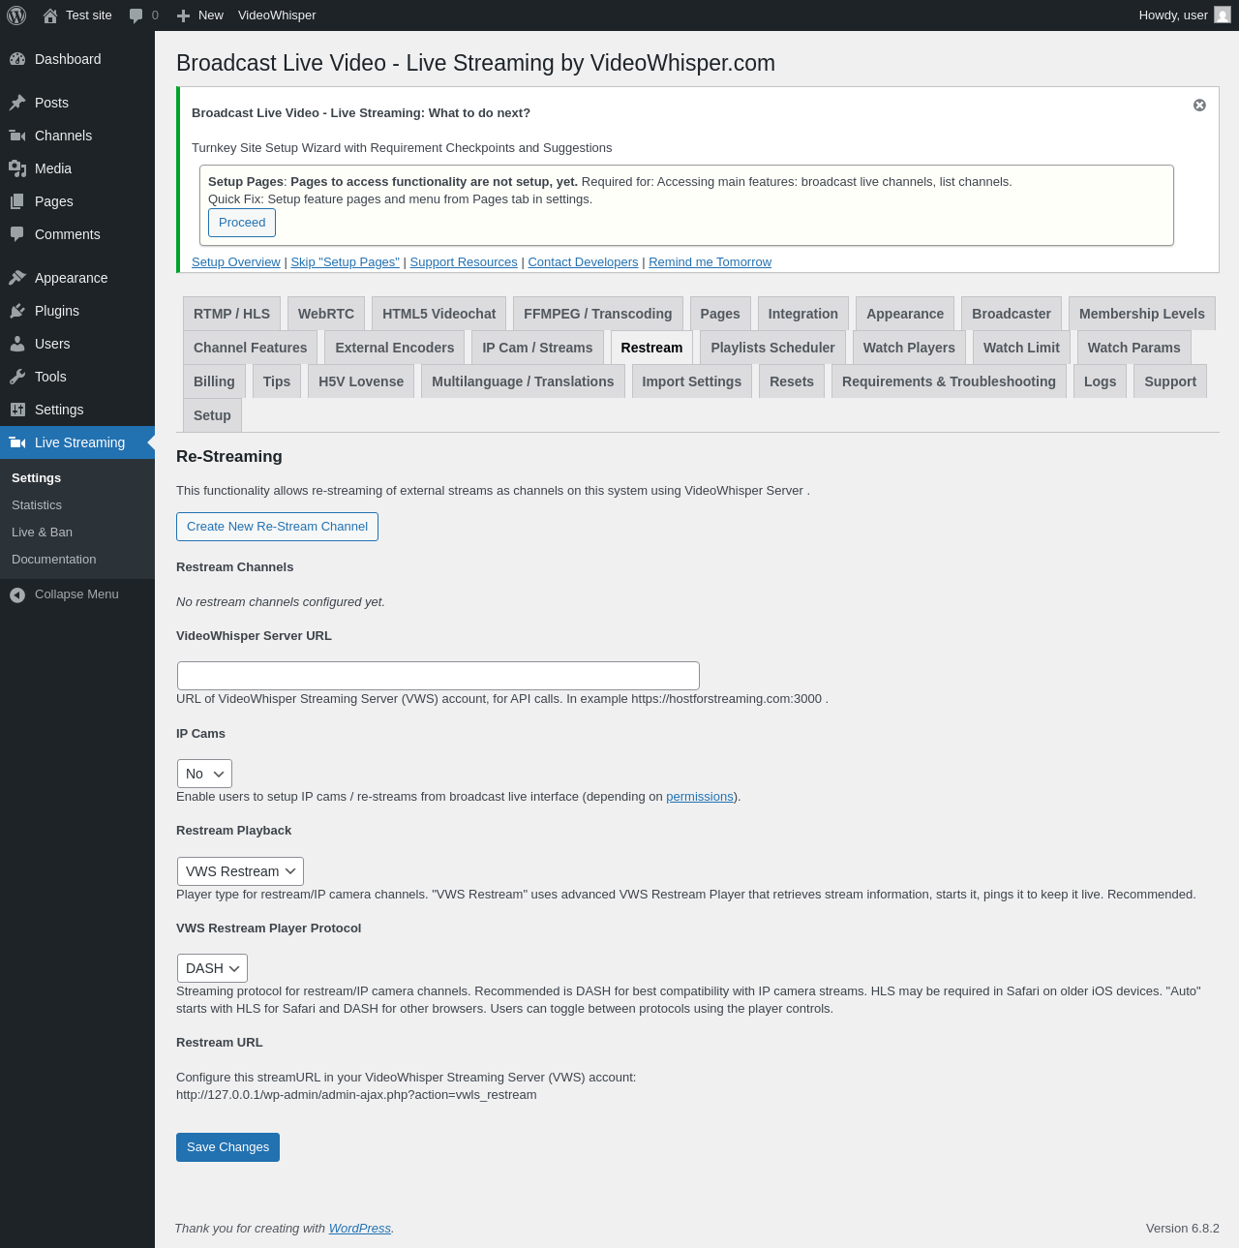Open the permissions link
1239x1248 pixels.
[x=700, y=797]
